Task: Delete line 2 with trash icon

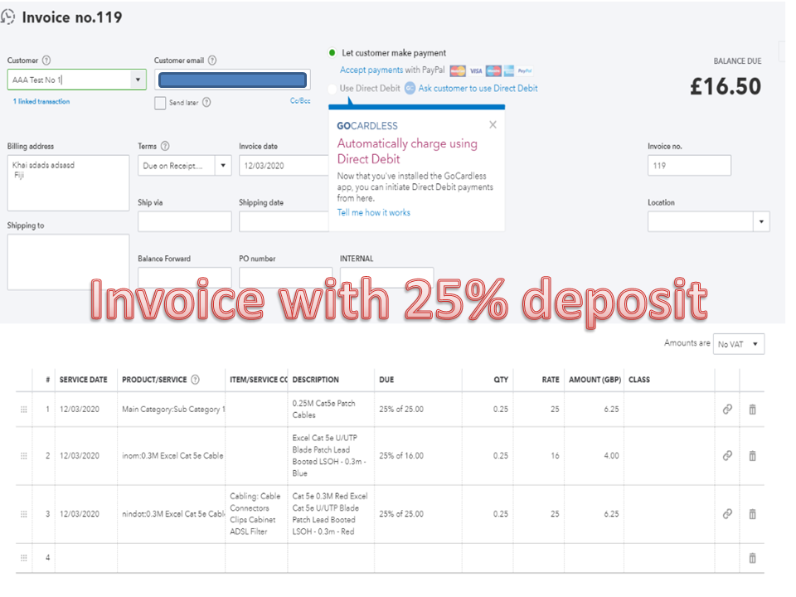Action: tap(752, 456)
